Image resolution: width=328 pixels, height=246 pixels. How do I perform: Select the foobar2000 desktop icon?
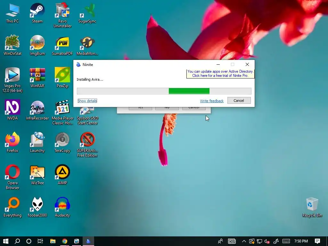click(37, 207)
